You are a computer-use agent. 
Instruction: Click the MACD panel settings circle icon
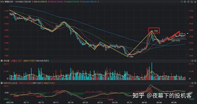(x=192, y=83)
